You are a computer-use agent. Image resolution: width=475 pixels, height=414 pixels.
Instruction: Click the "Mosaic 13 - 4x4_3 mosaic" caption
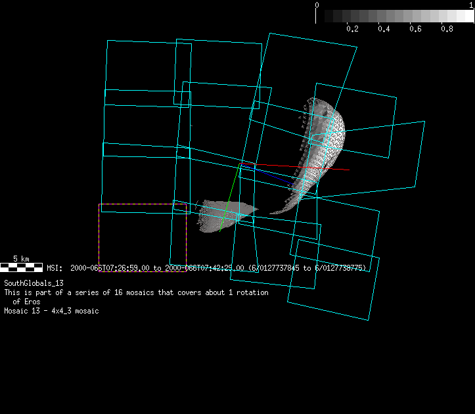[51, 311]
